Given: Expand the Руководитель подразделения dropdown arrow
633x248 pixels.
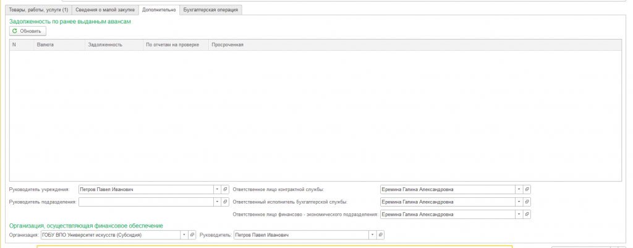Looking at the screenshot, I should (x=217, y=202).
